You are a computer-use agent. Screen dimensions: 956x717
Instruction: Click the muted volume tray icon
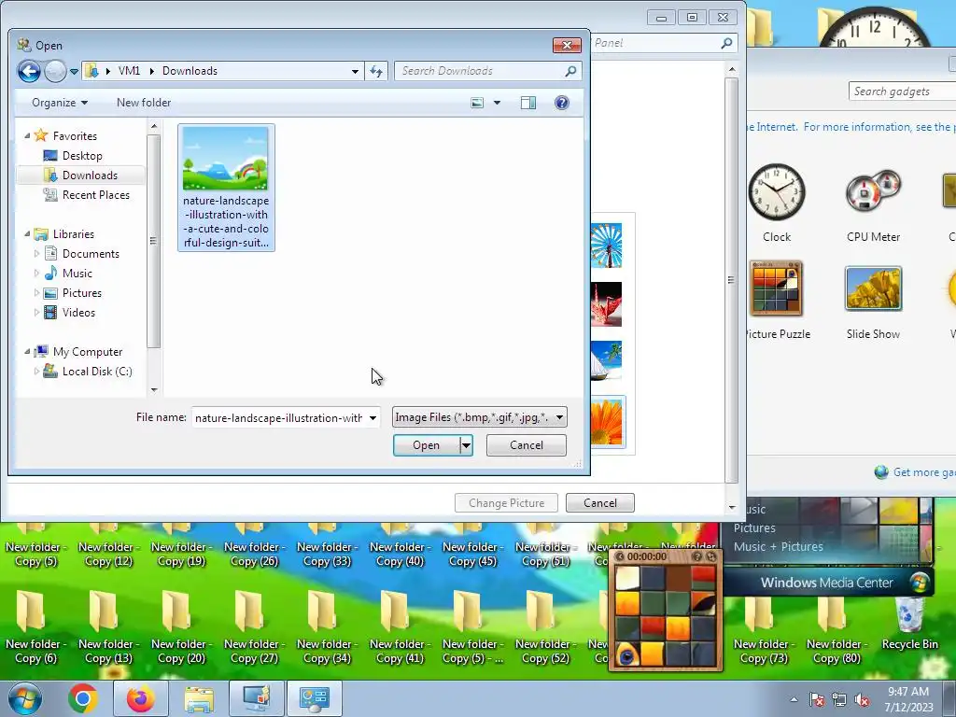[x=862, y=699]
